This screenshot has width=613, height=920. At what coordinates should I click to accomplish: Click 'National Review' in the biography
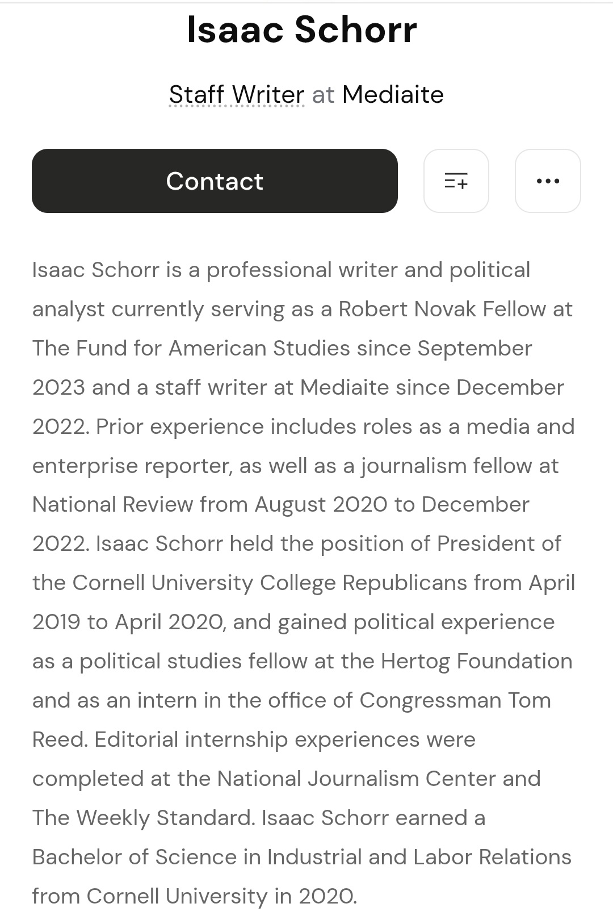click(x=112, y=504)
